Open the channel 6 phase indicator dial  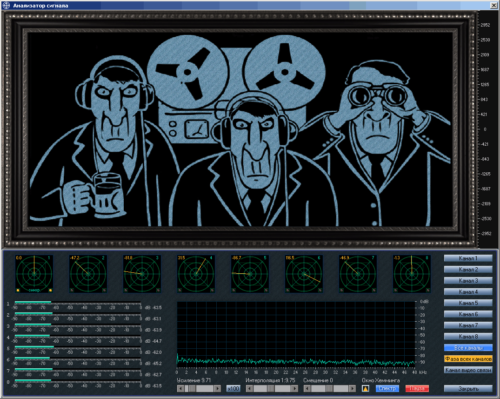(304, 274)
